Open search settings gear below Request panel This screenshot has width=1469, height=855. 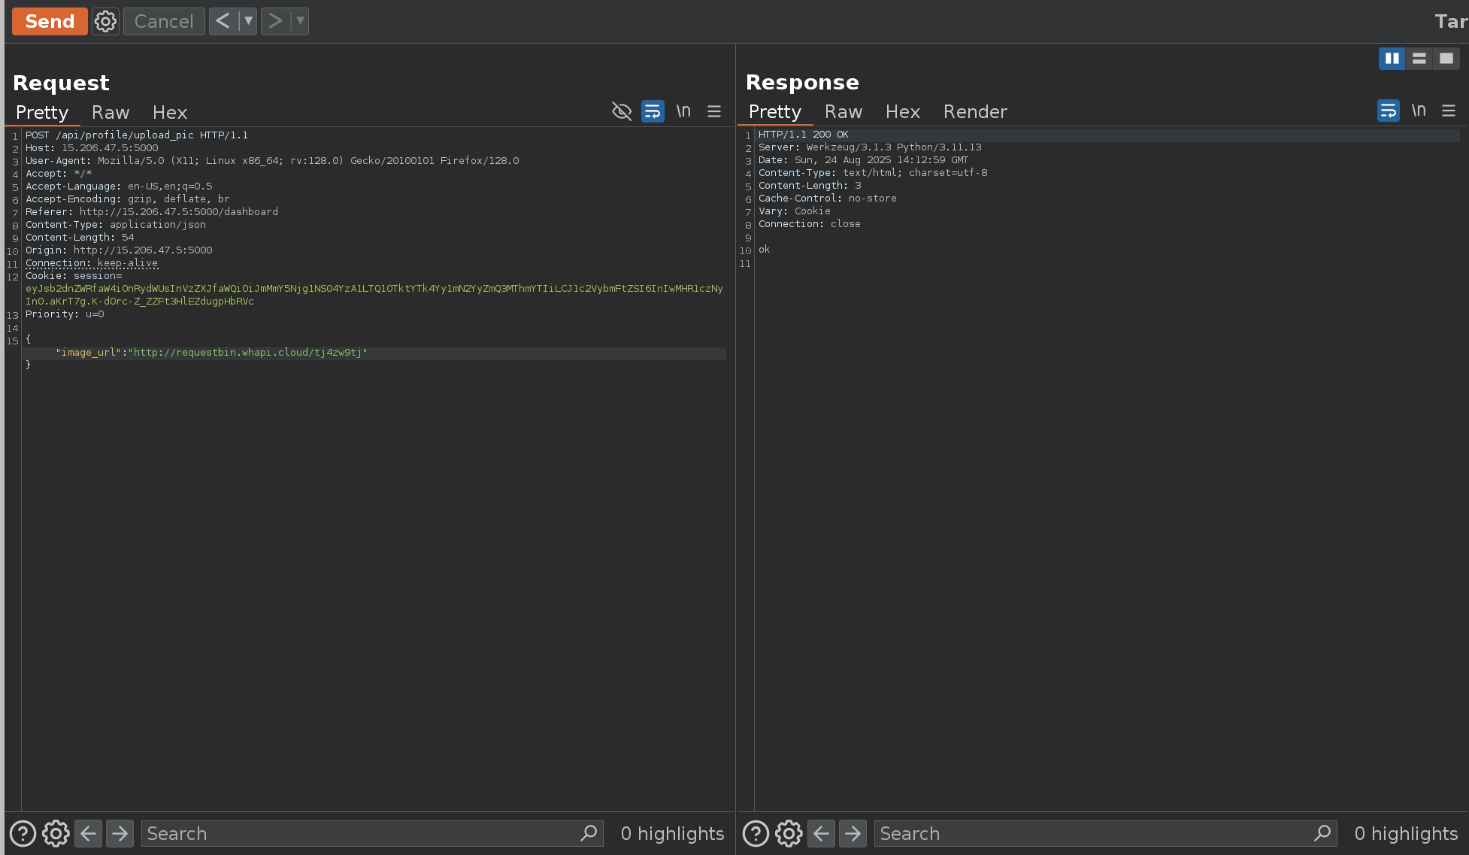[56, 833]
